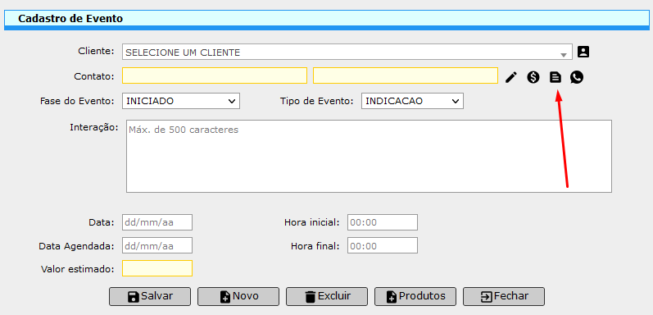The width and height of the screenshot is (653, 315).
Task: Click the pencil edit icon
Action: click(x=511, y=77)
